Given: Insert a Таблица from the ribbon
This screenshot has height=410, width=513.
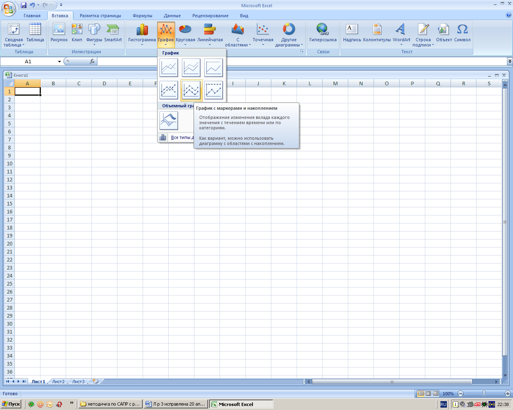Looking at the screenshot, I should click(35, 33).
